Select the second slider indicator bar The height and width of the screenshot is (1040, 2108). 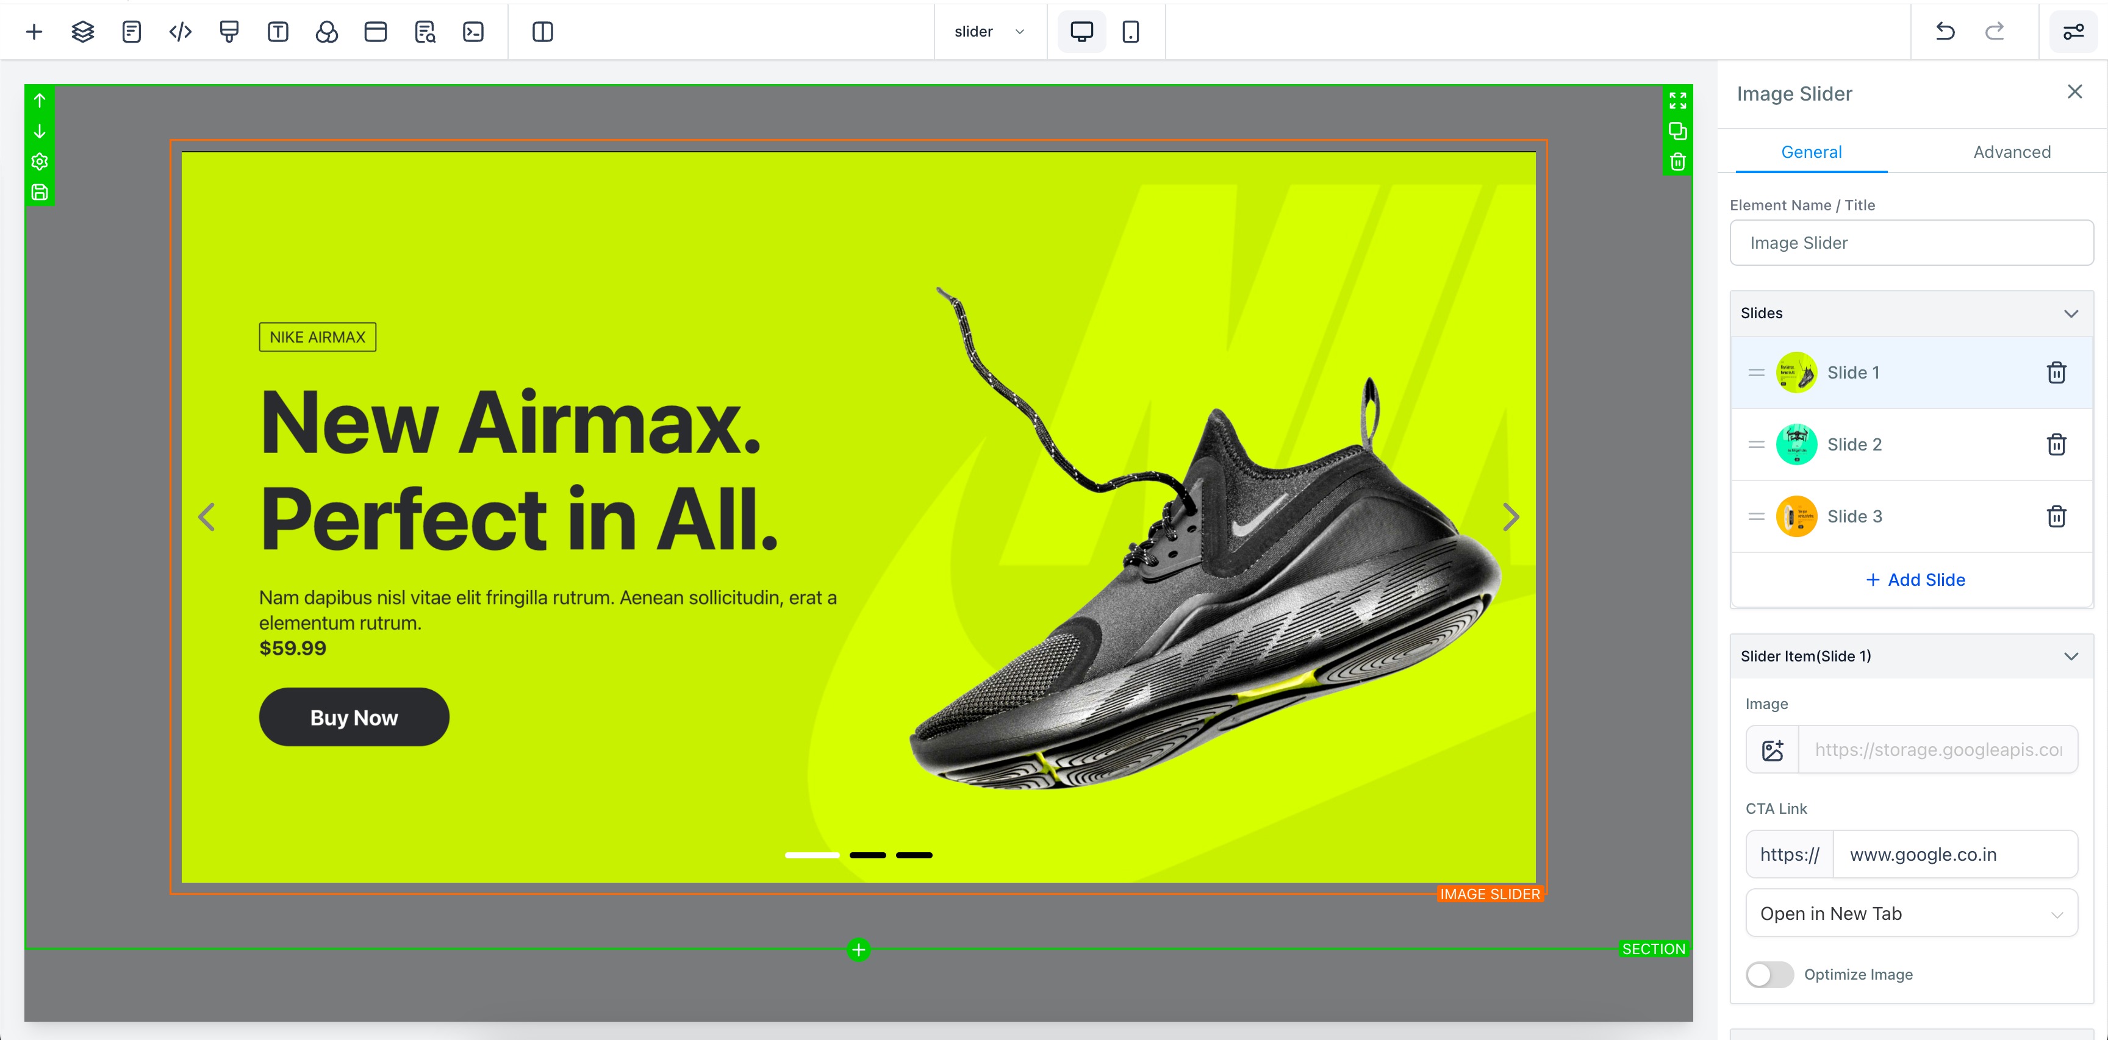(867, 855)
